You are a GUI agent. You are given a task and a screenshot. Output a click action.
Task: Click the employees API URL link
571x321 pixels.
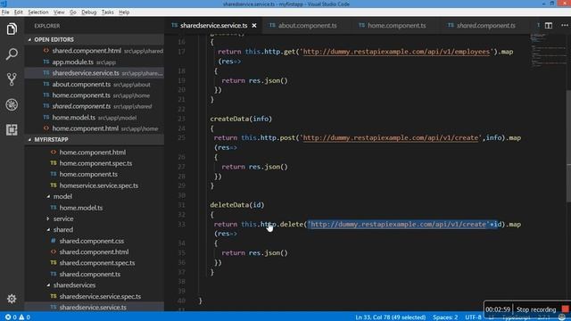point(396,52)
